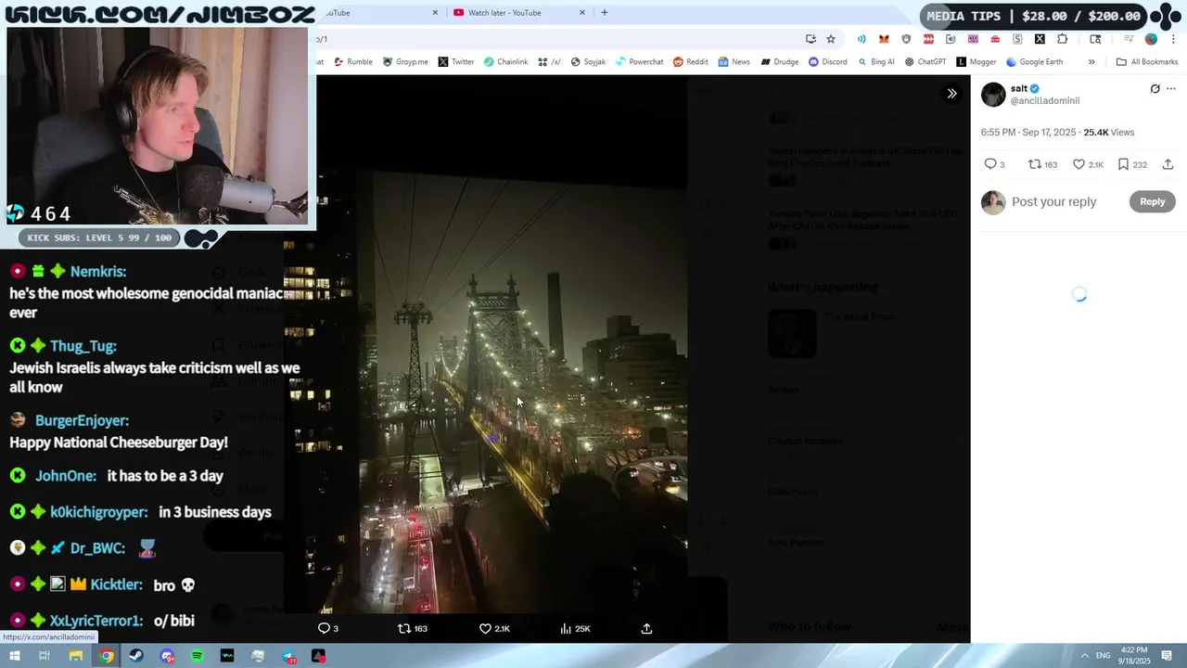Open Telegram from the taskbar
1187x668 pixels.
tap(288, 656)
